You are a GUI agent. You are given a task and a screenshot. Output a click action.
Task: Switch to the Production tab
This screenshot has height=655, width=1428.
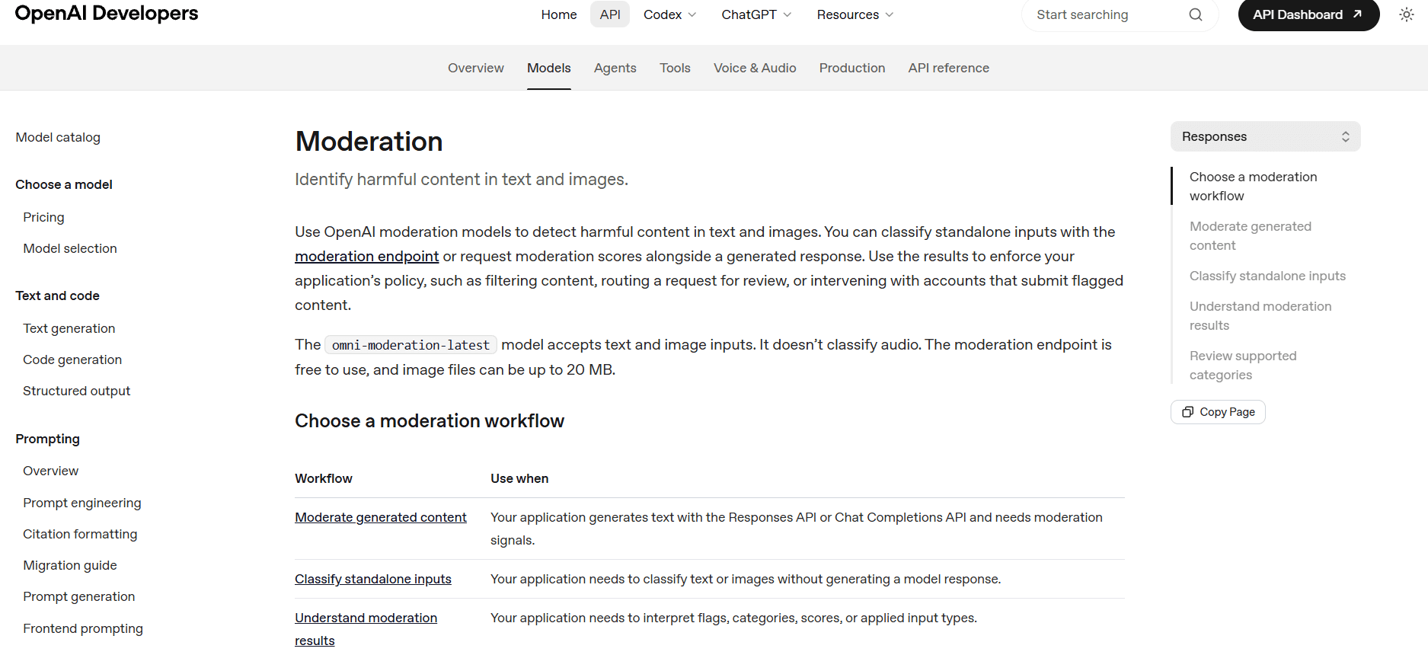852,68
